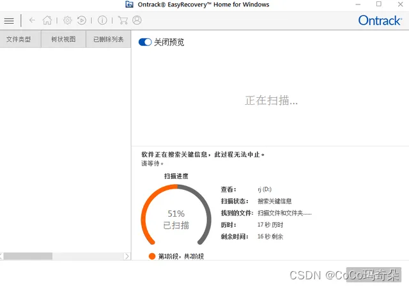Return to the Home screen icon
409x287 pixels.
[47, 20]
